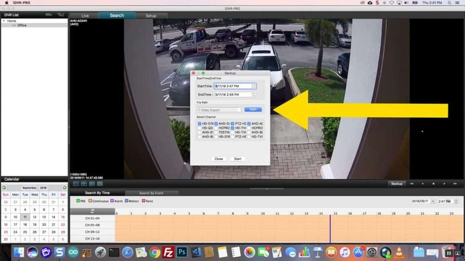Select the Search By Event tab
This screenshot has width=465, height=261.
pyautogui.click(x=151, y=193)
